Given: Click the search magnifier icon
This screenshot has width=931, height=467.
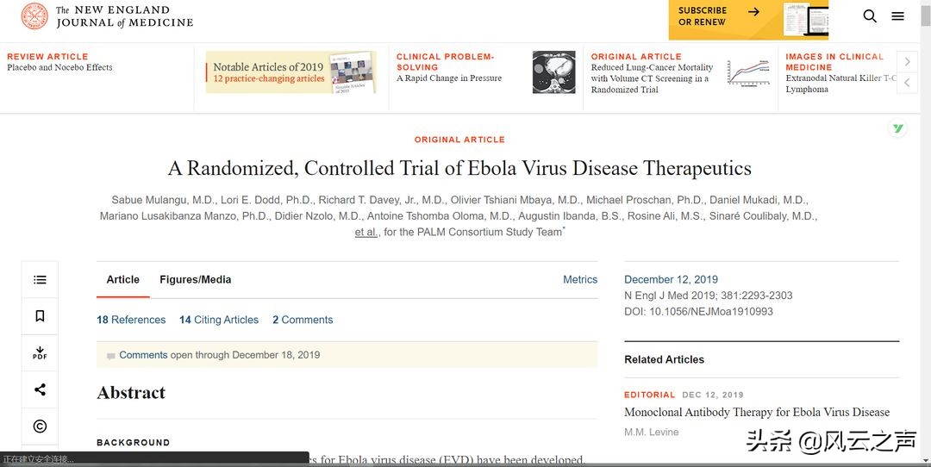Looking at the screenshot, I should (x=870, y=16).
